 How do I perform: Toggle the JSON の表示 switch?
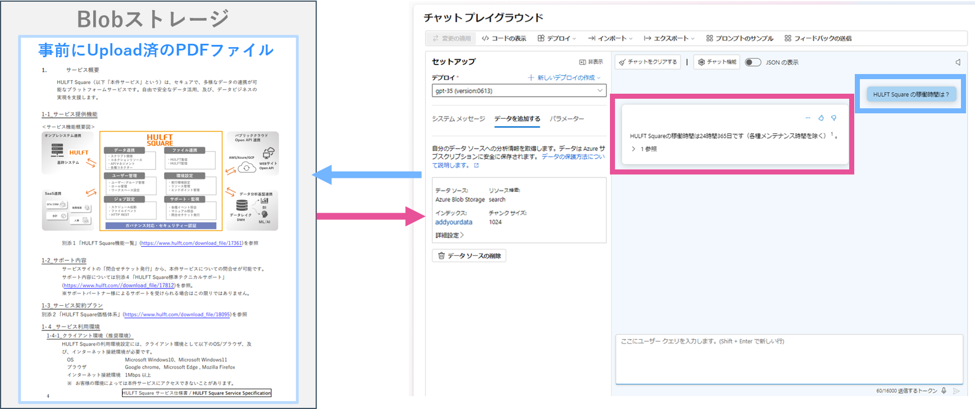pos(753,62)
